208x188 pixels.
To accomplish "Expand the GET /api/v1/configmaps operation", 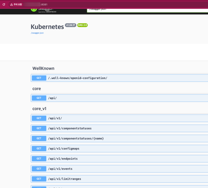I will (x=64, y=149).
